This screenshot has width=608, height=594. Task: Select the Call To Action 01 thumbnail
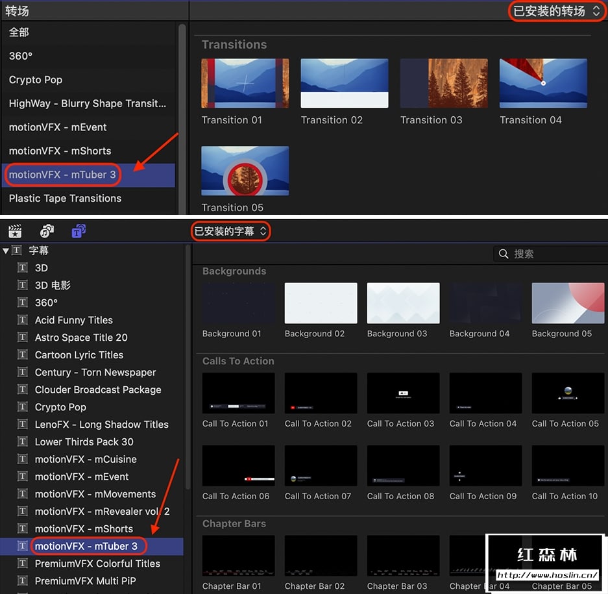point(239,393)
